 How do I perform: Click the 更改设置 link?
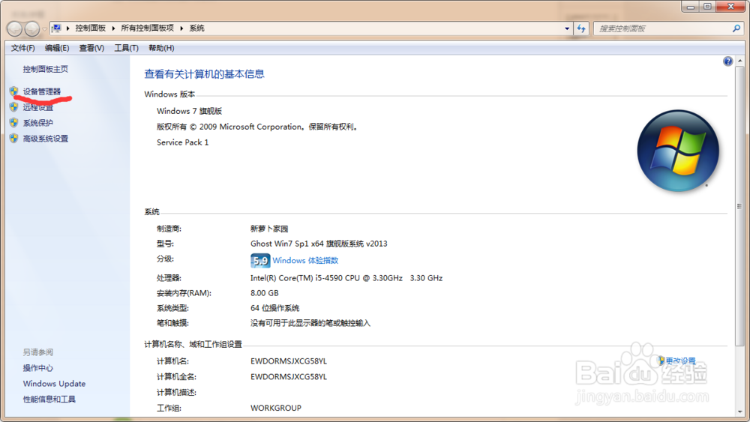[681, 361]
